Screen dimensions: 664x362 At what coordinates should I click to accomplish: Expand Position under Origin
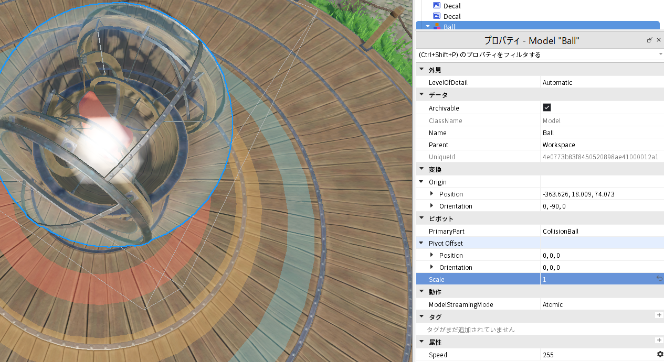tap(431, 194)
